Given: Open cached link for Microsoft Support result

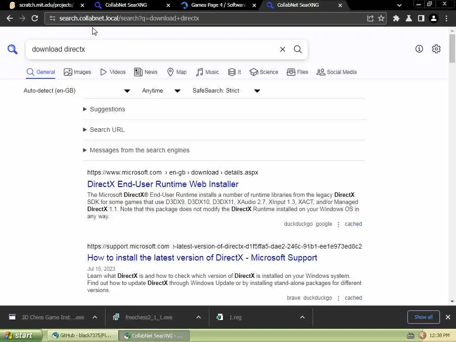Looking at the screenshot, I should click(353, 298).
